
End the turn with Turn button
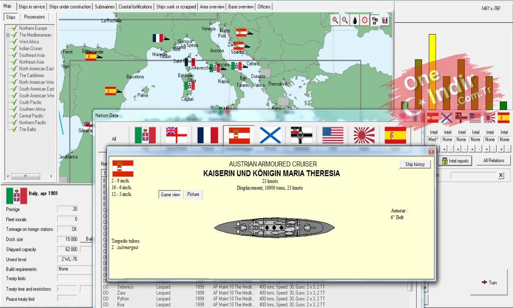click(489, 282)
